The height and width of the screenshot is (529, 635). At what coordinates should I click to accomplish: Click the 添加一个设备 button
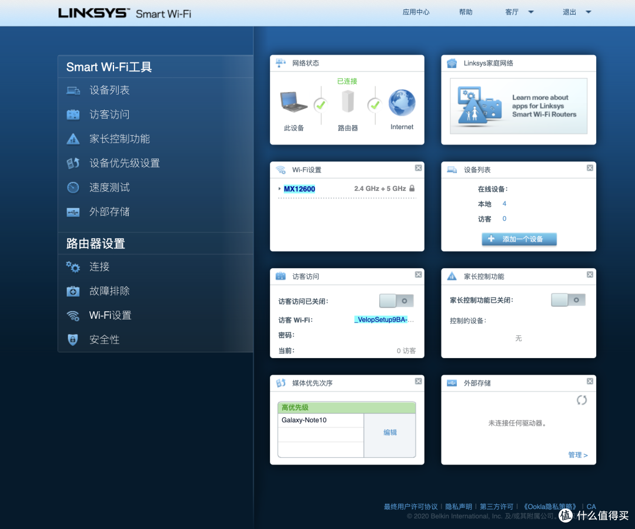[519, 239]
